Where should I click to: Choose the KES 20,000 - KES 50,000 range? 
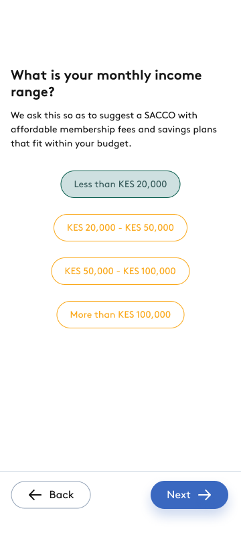click(120, 227)
